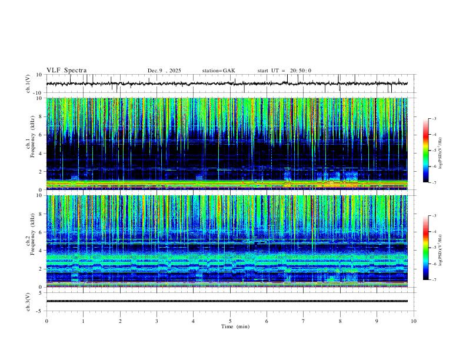Click the "Time (min)" x-axis label

[235, 326]
